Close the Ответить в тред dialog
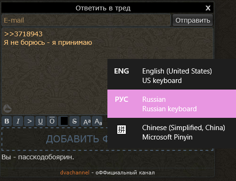This screenshot has height=181, width=236. 208,8
